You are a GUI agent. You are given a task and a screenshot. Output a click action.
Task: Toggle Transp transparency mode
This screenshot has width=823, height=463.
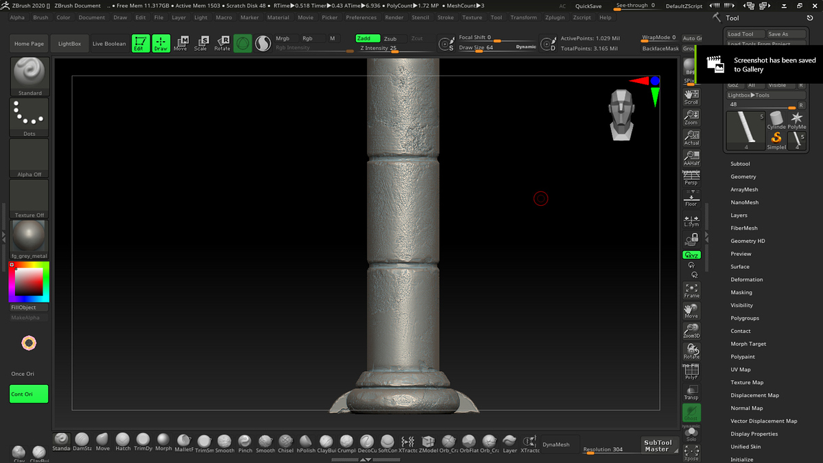(x=691, y=392)
